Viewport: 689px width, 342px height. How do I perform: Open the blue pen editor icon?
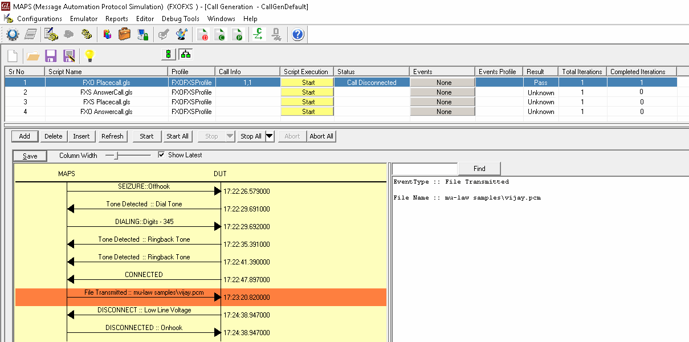click(182, 35)
